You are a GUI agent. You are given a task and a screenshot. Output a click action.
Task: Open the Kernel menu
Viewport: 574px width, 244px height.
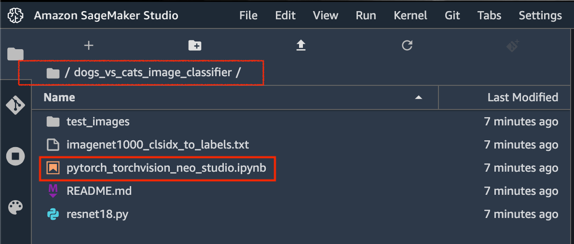tap(410, 15)
